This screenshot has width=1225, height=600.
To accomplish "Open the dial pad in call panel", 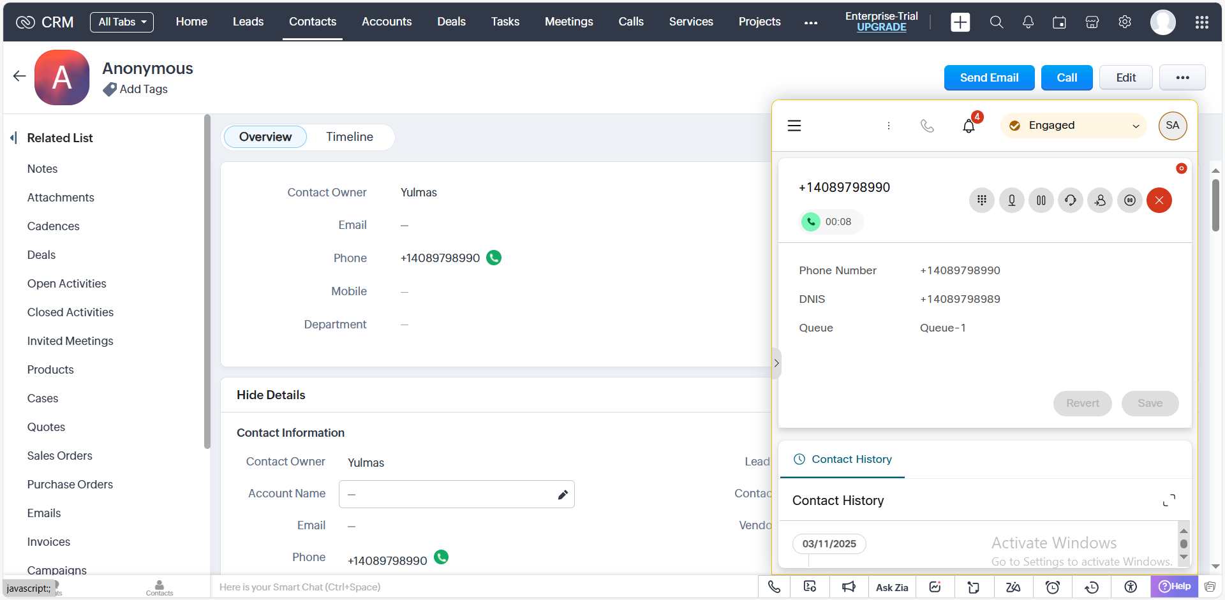I will 982,200.
